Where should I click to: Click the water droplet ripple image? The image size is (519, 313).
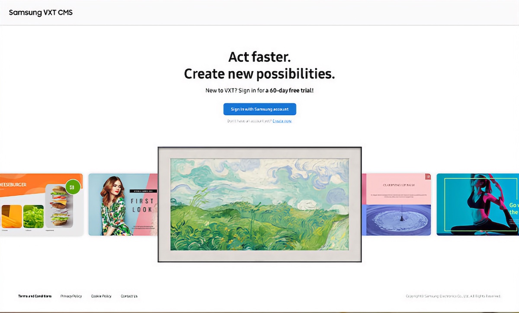pos(398,220)
